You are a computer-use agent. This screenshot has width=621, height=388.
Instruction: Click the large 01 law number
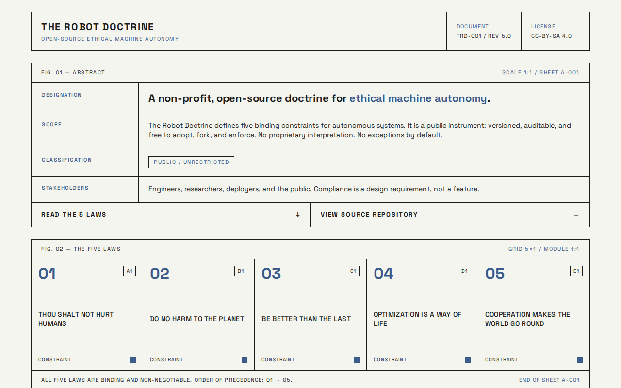pyautogui.click(x=47, y=274)
